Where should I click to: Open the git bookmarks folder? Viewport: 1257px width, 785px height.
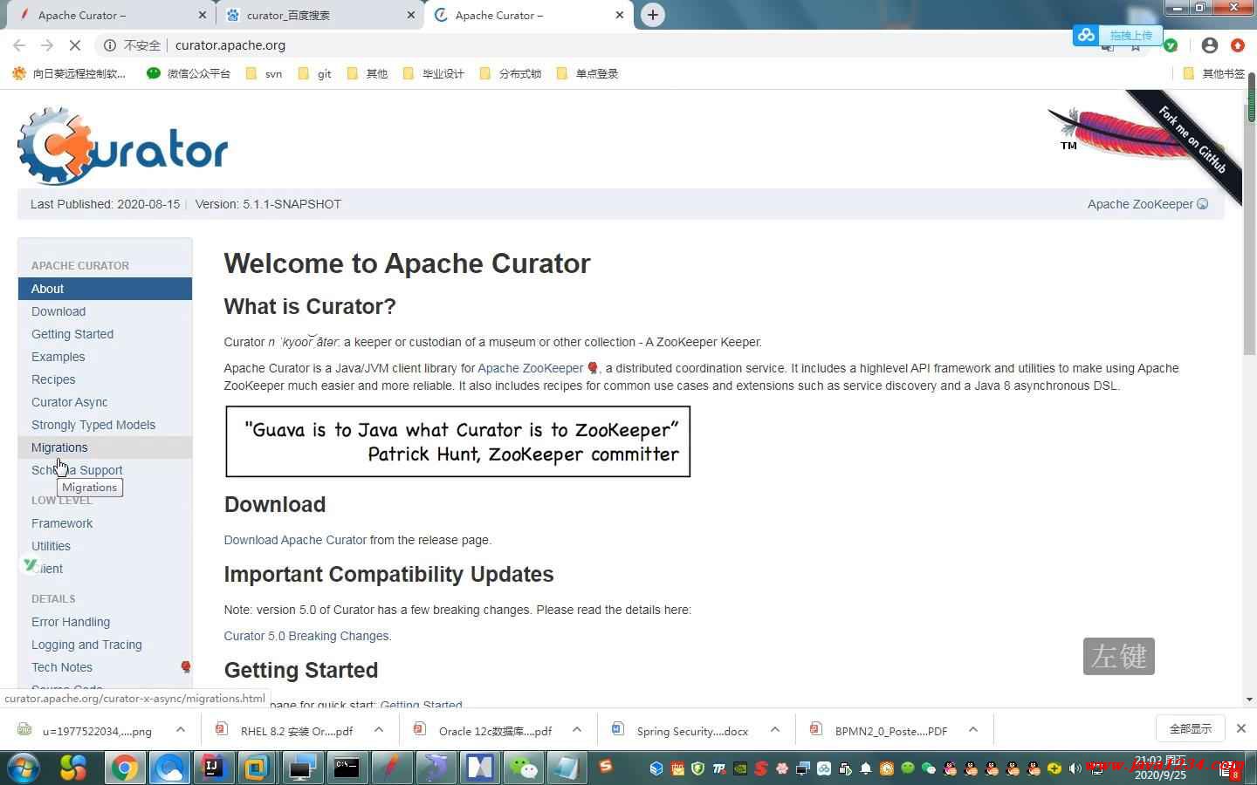click(315, 73)
